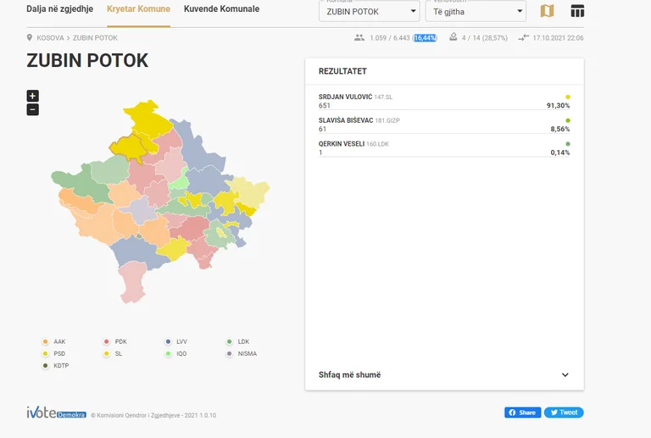Click the KDTP legend color dot
This screenshot has height=438, width=651.
(x=45, y=366)
